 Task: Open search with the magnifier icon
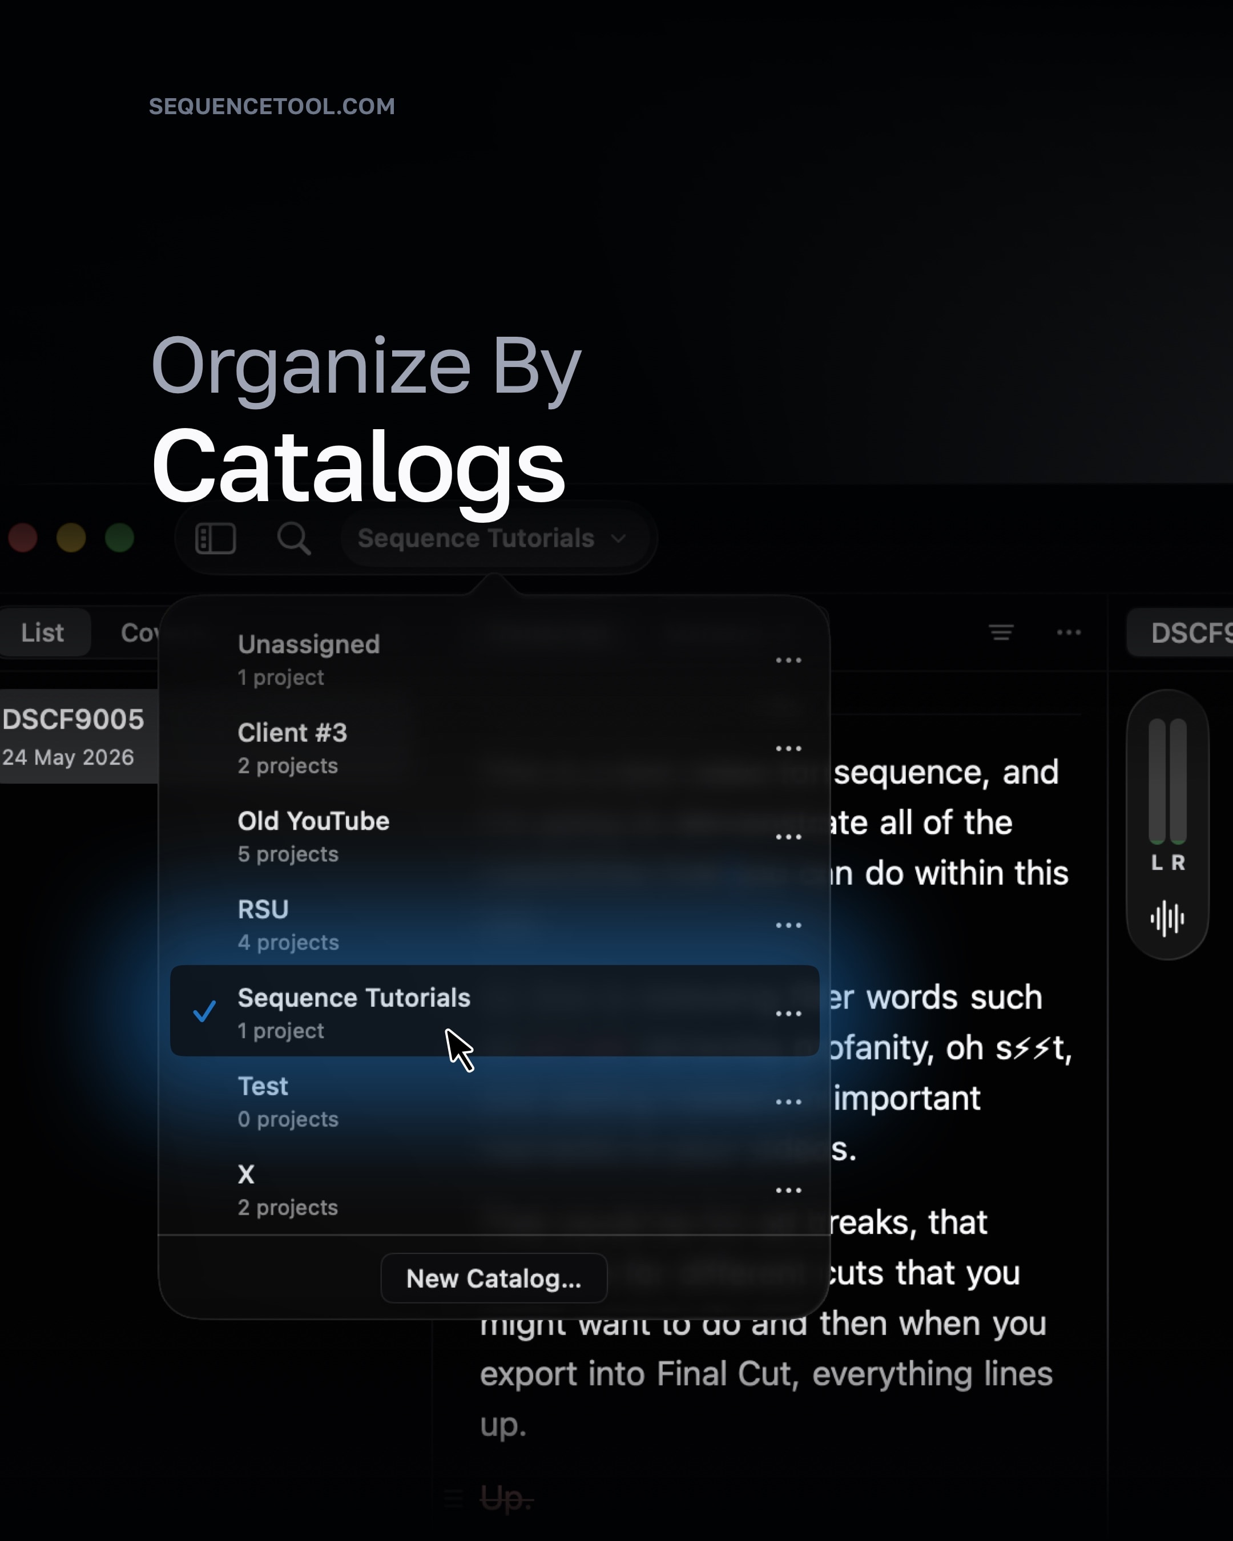coord(294,538)
